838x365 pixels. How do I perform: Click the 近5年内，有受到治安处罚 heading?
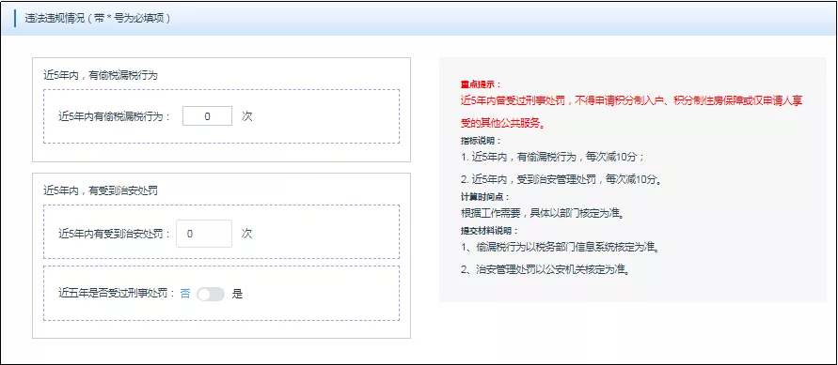pos(101,190)
